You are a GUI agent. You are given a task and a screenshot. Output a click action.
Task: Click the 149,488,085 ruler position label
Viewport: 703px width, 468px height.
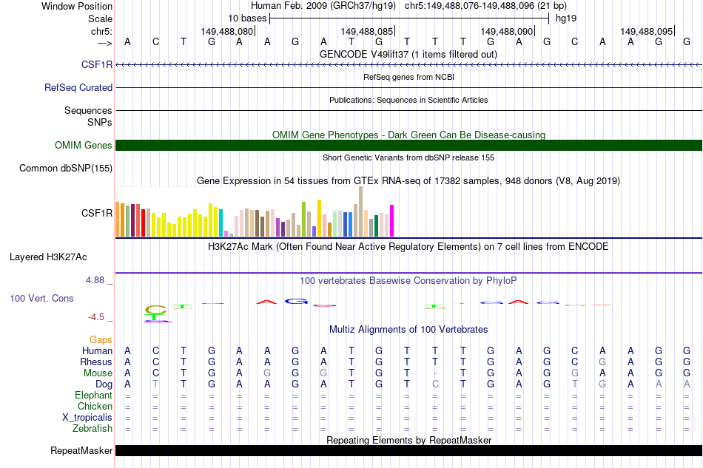click(x=367, y=31)
